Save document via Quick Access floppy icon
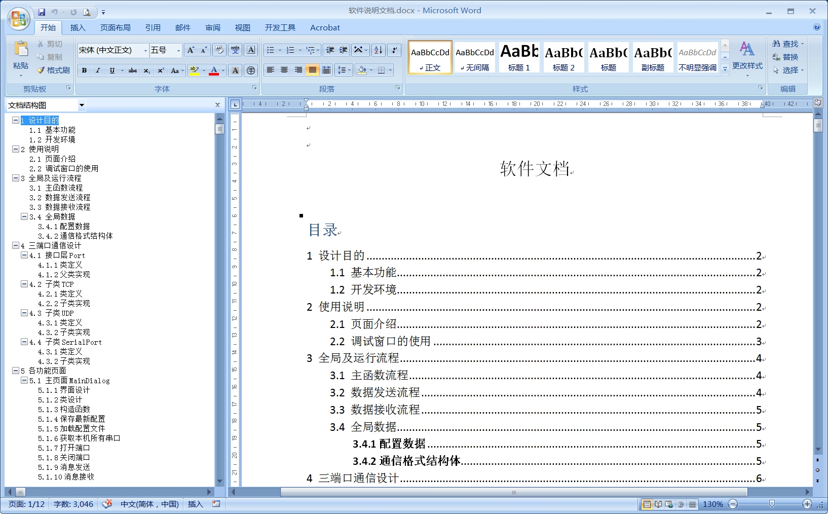Viewport: 828px width, 514px height. (x=42, y=12)
